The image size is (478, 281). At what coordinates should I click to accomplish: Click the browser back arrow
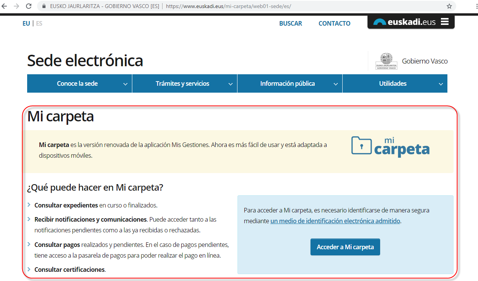[5, 7]
